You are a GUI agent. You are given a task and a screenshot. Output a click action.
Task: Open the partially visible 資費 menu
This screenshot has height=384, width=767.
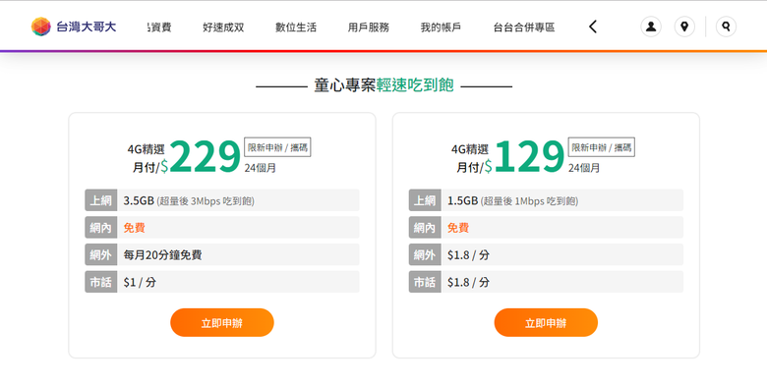click(159, 27)
